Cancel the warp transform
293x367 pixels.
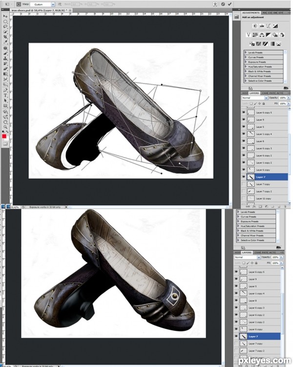(223, 4)
